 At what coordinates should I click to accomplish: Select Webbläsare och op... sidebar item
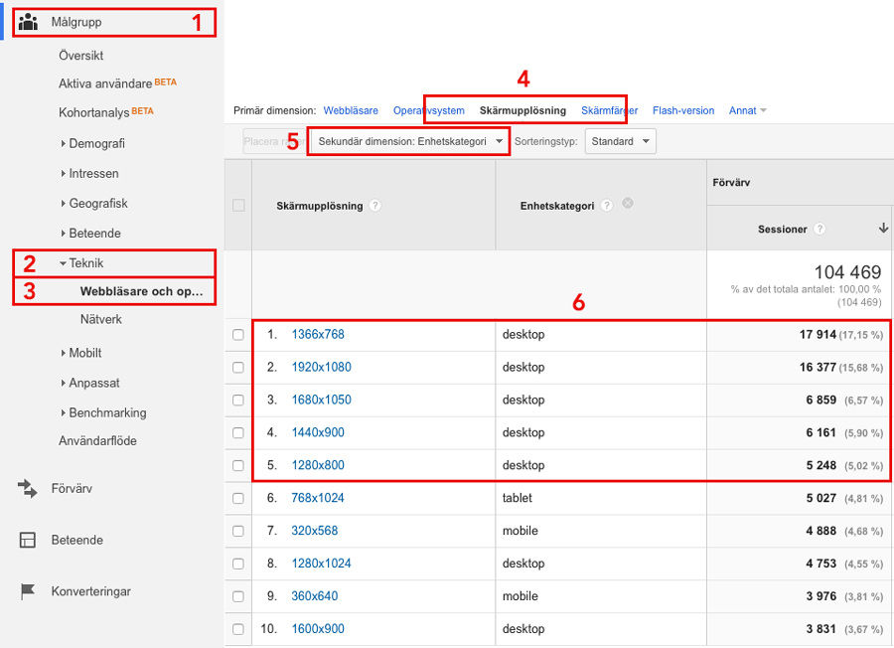pos(141,291)
